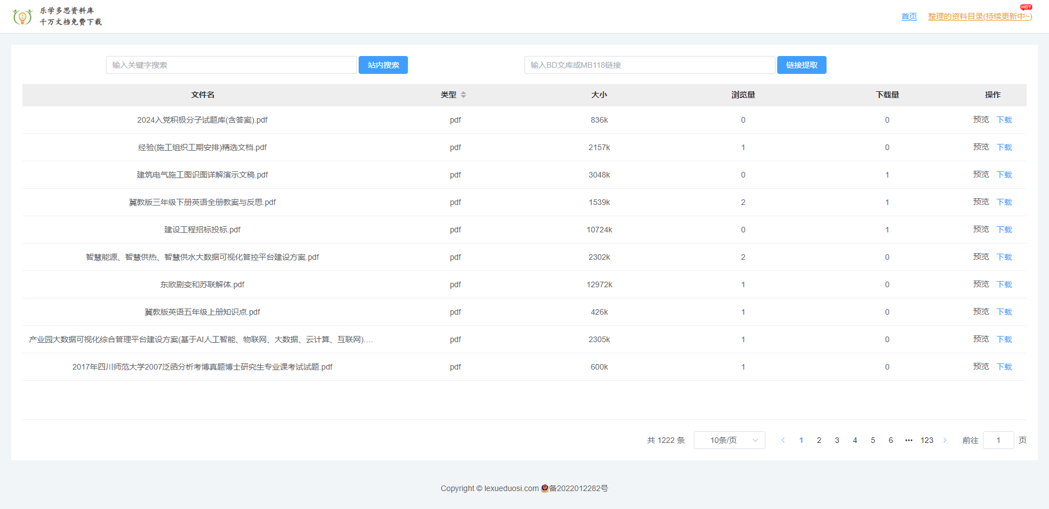The width and height of the screenshot is (1049, 509).
Task: Go to the next page arrow
Action: (x=945, y=440)
